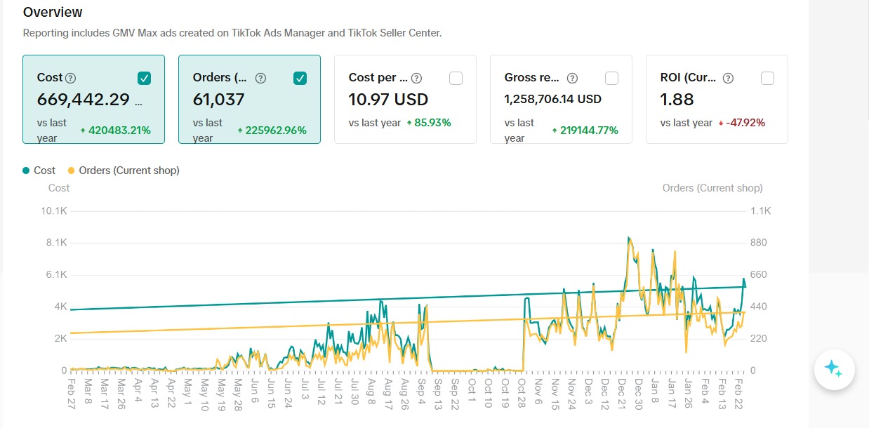This screenshot has height=428, width=869.
Task: Click the help icon next to Gross revenue
Action: coord(572,78)
